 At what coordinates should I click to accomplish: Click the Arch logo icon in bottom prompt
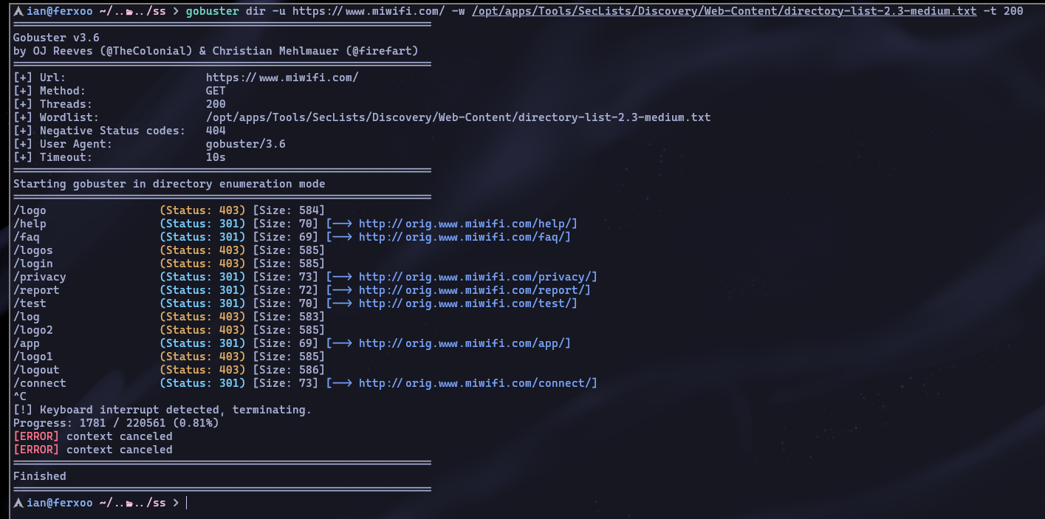pos(18,503)
